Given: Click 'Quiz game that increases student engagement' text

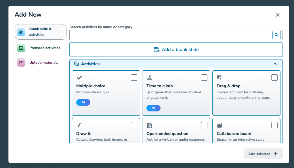Looking at the screenshot, I should tap(174, 95).
